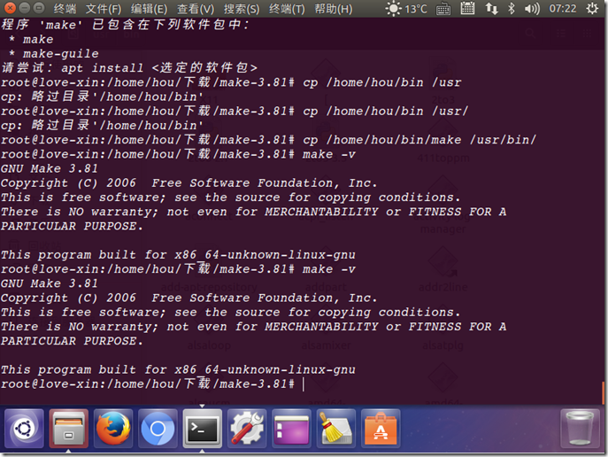
Task: Open the Trash in the dock
Action: (580, 429)
